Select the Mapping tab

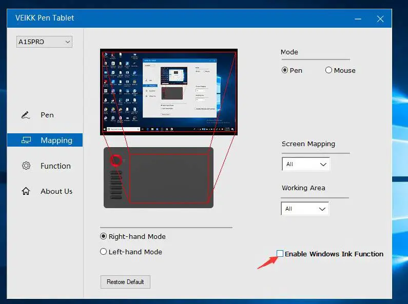(45, 140)
